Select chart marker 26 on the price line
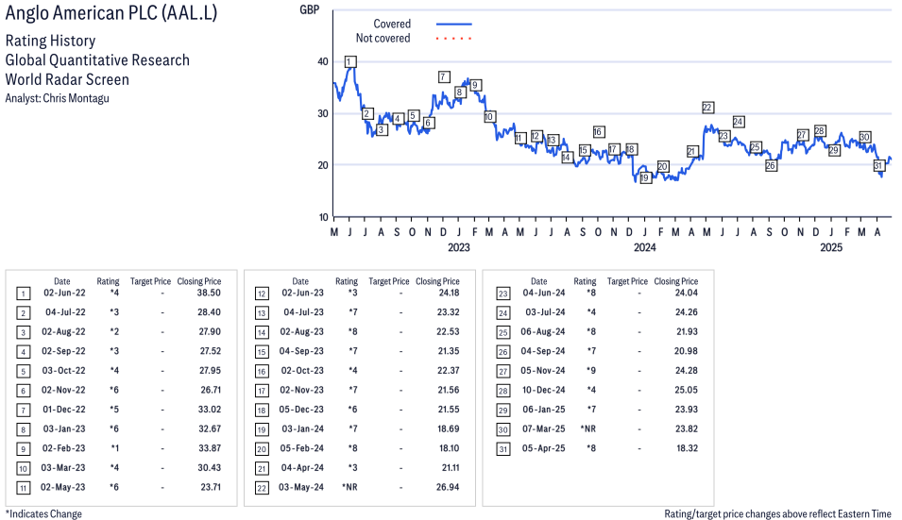 [771, 165]
